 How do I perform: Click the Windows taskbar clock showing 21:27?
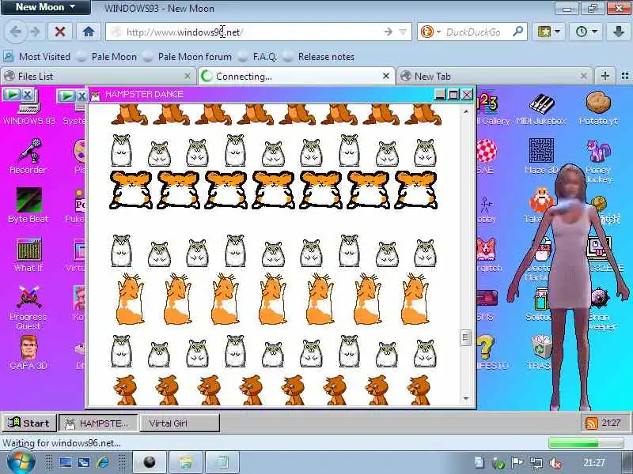(594, 462)
